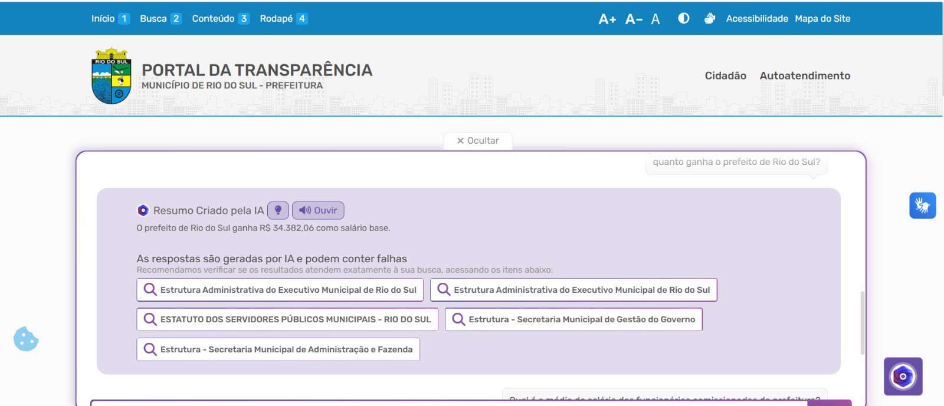
Task: Click the A+ increase font size icon
Action: (x=607, y=19)
